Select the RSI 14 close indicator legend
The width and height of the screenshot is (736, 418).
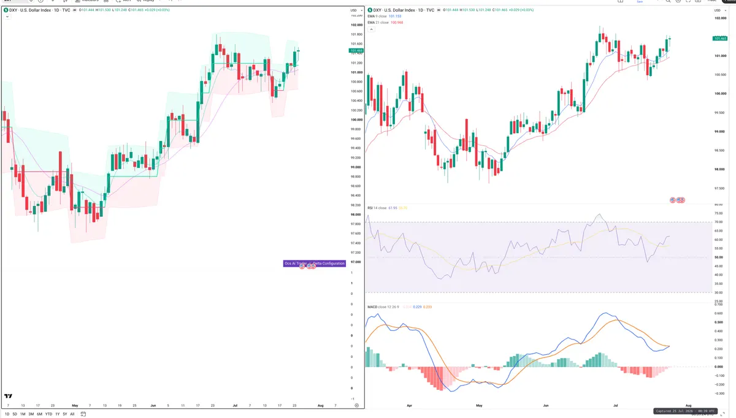pos(377,208)
